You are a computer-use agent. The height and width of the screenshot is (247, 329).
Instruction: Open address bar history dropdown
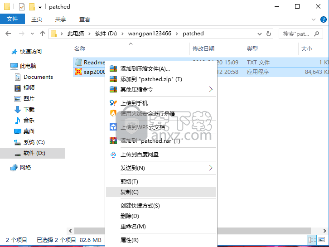pos(260,34)
